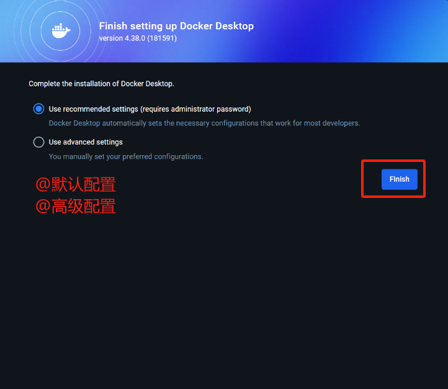This screenshot has height=389, width=448.
Task: Click the 'Finish setting up Docker Desktop' title
Action: (x=176, y=26)
